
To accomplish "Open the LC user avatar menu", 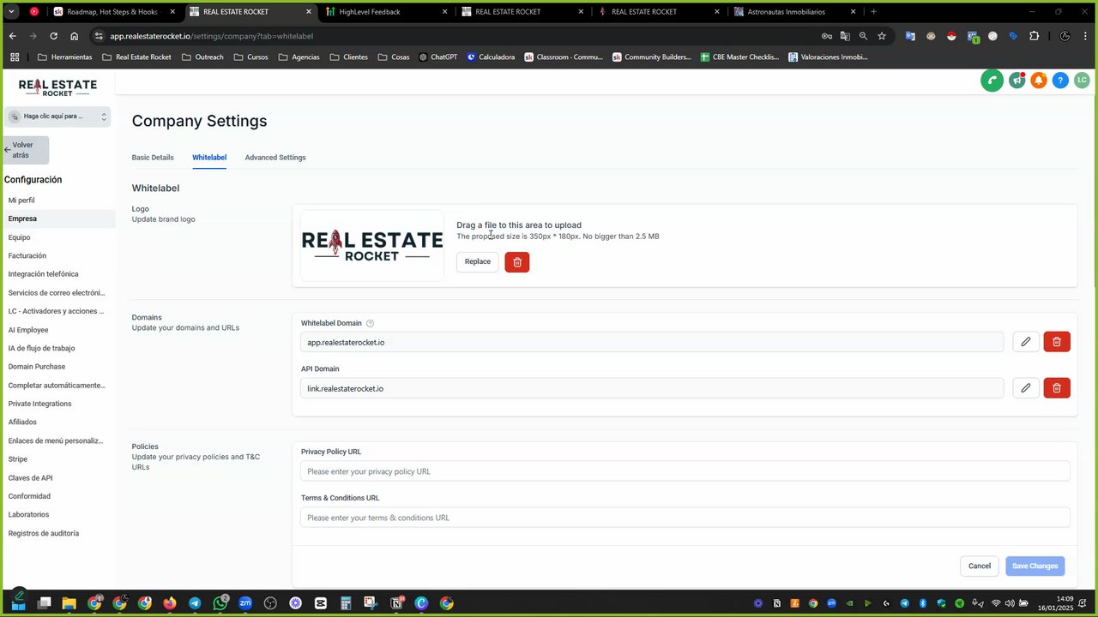I will pyautogui.click(x=1082, y=81).
